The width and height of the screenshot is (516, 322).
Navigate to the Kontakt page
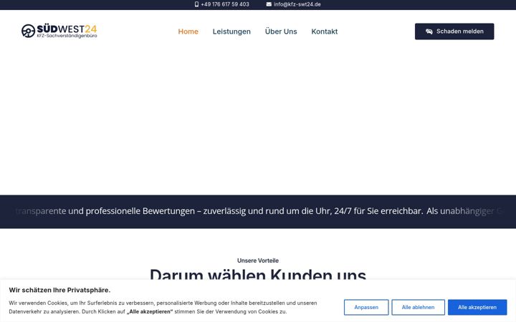pyautogui.click(x=325, y=31)
